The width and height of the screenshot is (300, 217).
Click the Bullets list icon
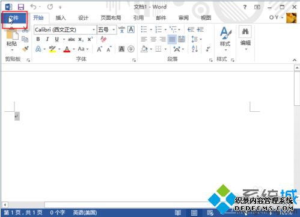pos(144,29)
